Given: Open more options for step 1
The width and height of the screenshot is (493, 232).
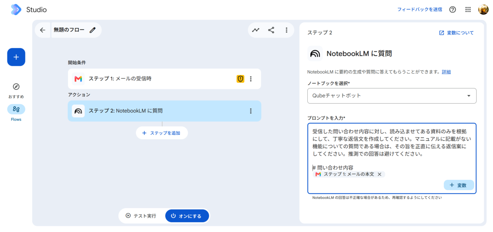Looking at the screenshot, I should 251,79.
